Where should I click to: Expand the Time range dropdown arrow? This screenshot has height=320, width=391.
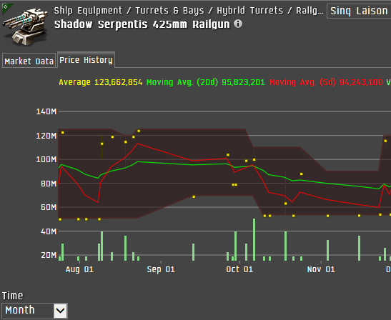pos(61,311)
